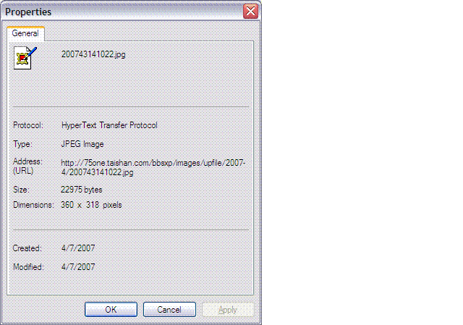Click the Address: (URL) label

[x=27, y=166]
